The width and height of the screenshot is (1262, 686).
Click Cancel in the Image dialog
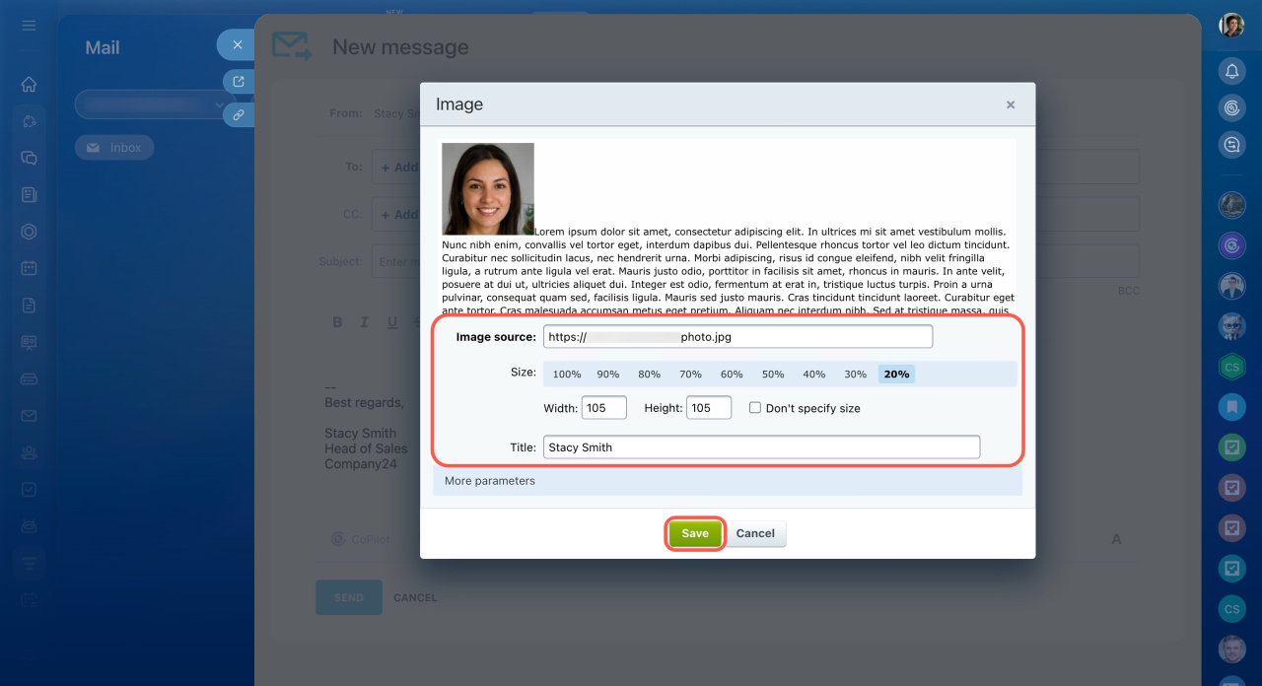click(x=755, y=533)
